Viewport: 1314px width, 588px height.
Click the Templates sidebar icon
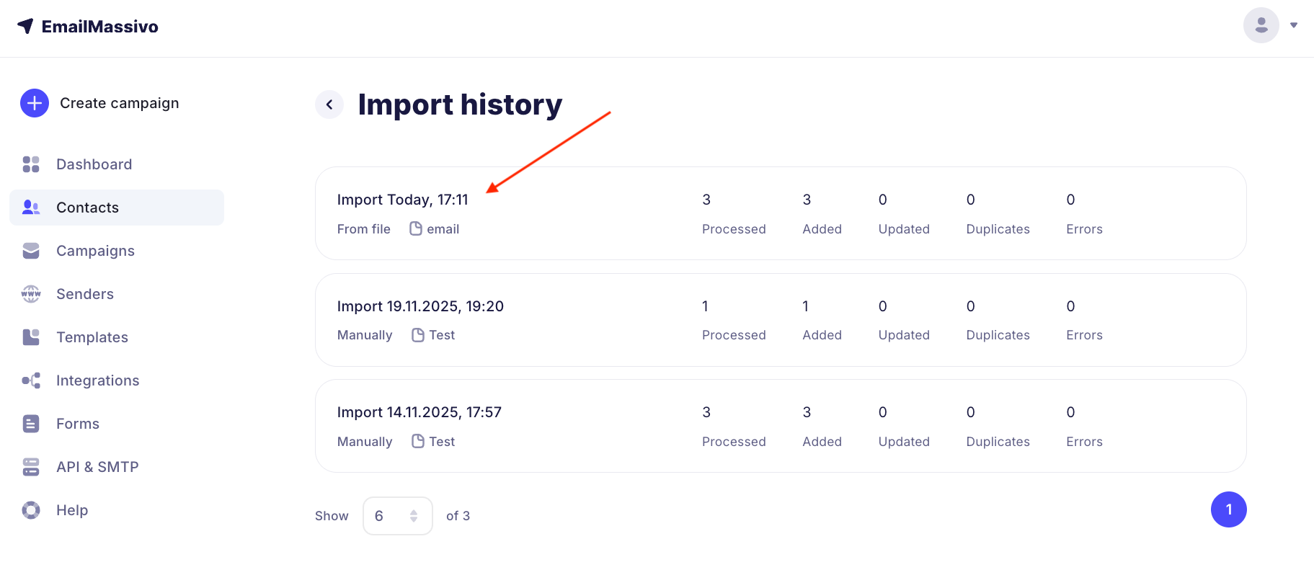click(x=31, y=337)
